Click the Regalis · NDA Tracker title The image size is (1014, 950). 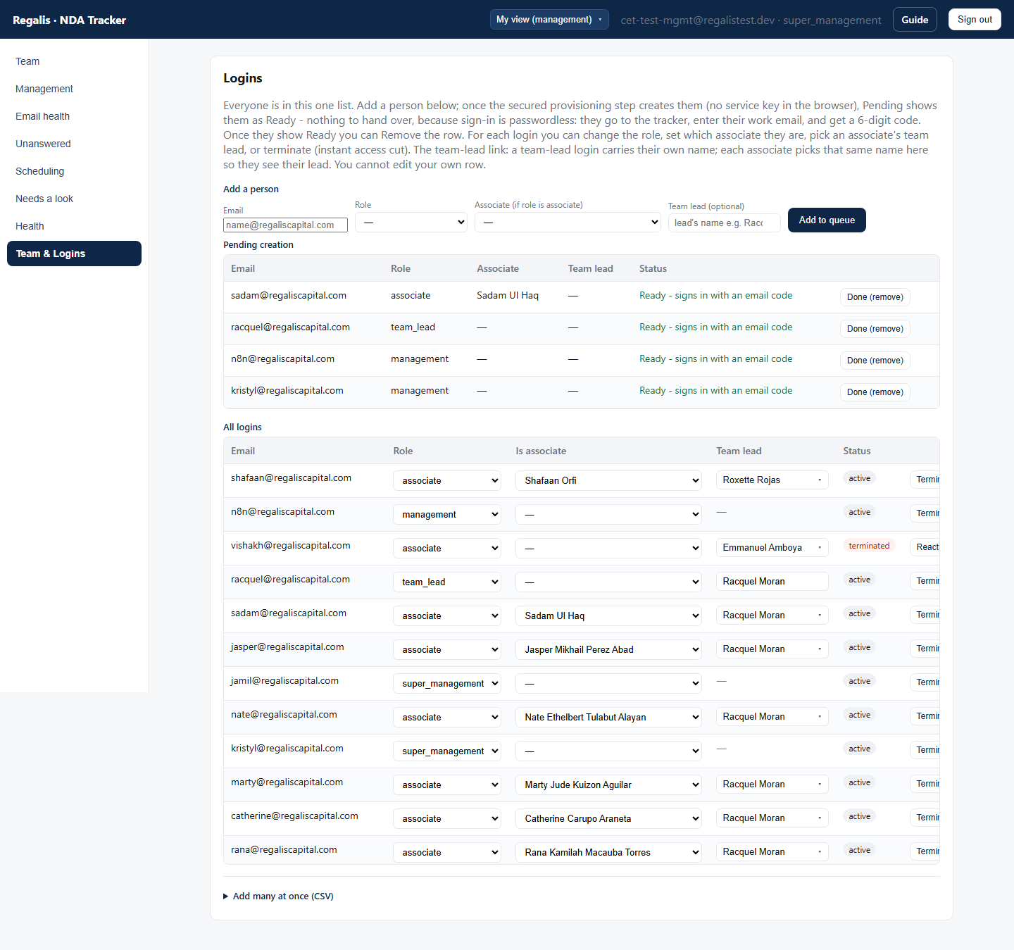coord(69,20)
